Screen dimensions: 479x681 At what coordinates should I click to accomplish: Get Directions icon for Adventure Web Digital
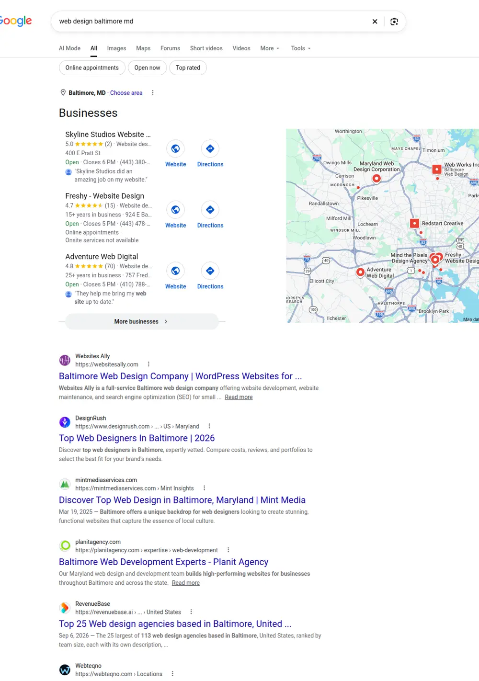[210, 271]
